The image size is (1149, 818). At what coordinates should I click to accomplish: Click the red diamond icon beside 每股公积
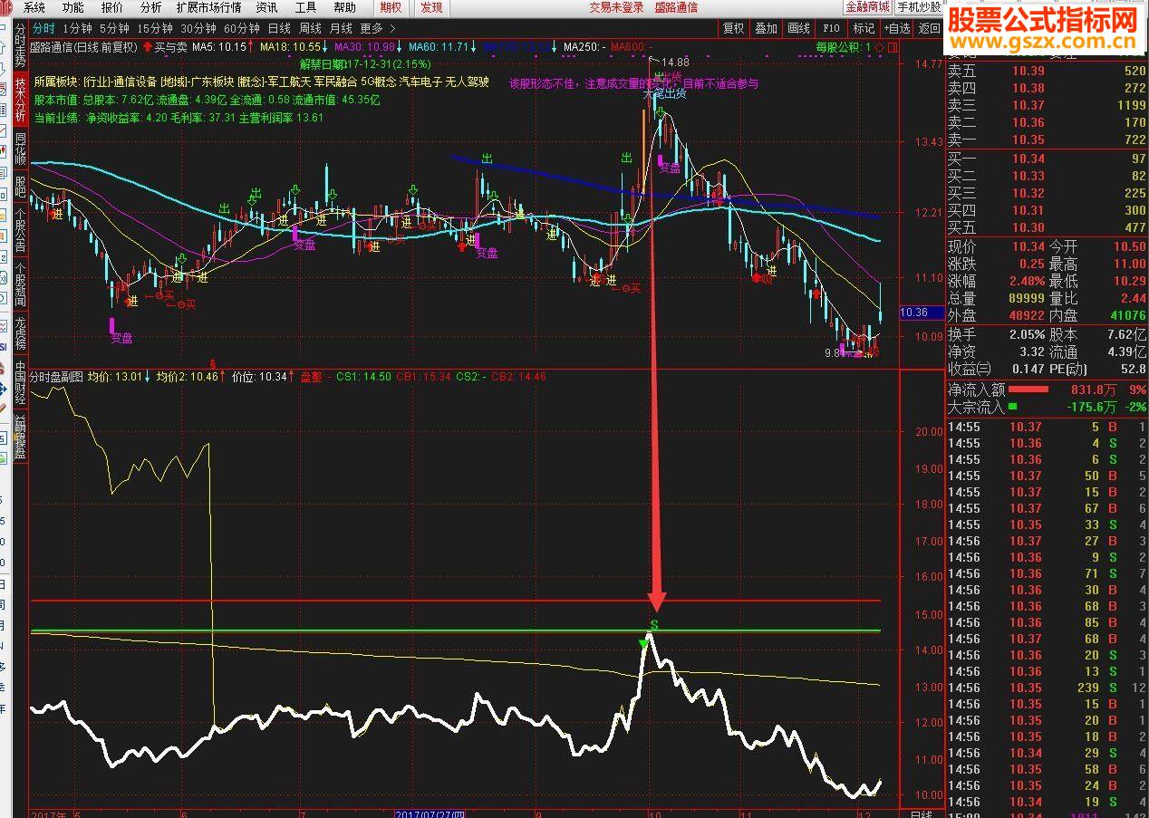[879, 47]
